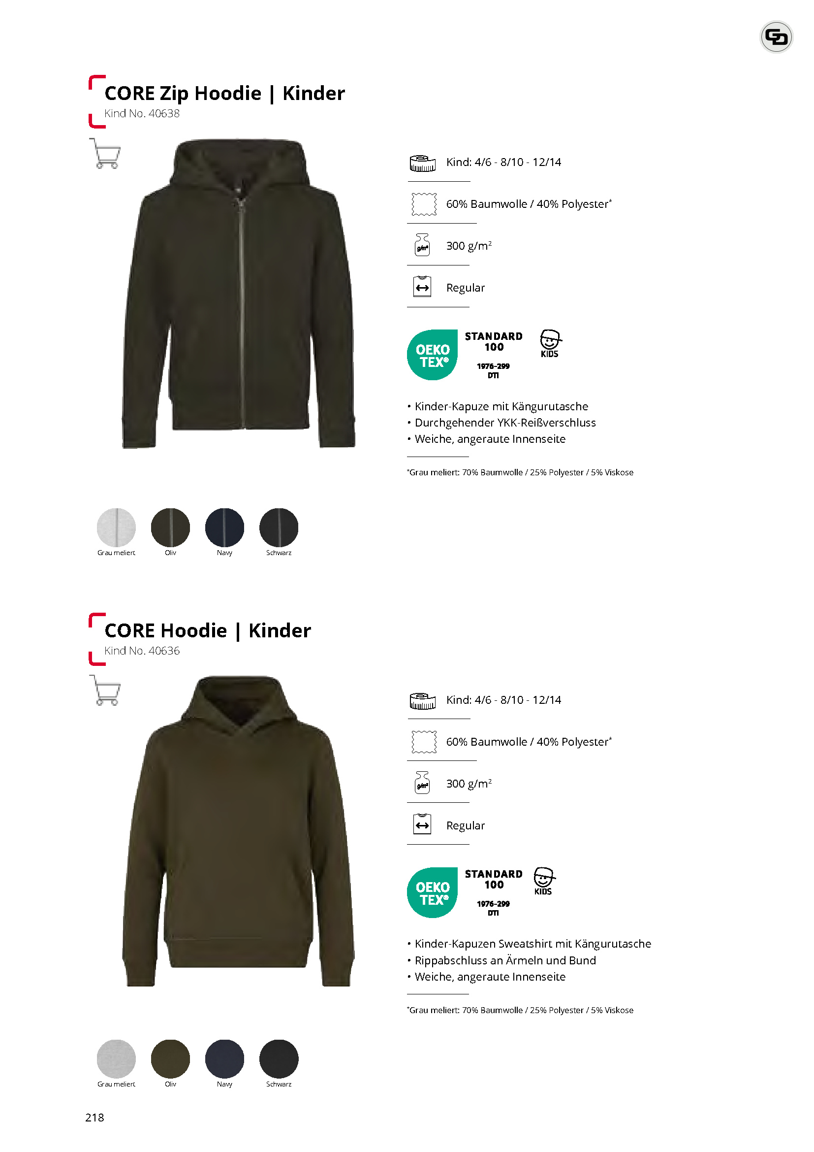Viewport: 814px width, 1152px height.
Task: Select Schwarz swatch for CORE Hoodie
Action: 279,1059
